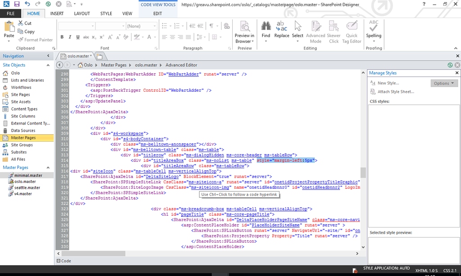
Task: Toggle Underline formatting
Action: pyautogui.click(x=77, y=37)
